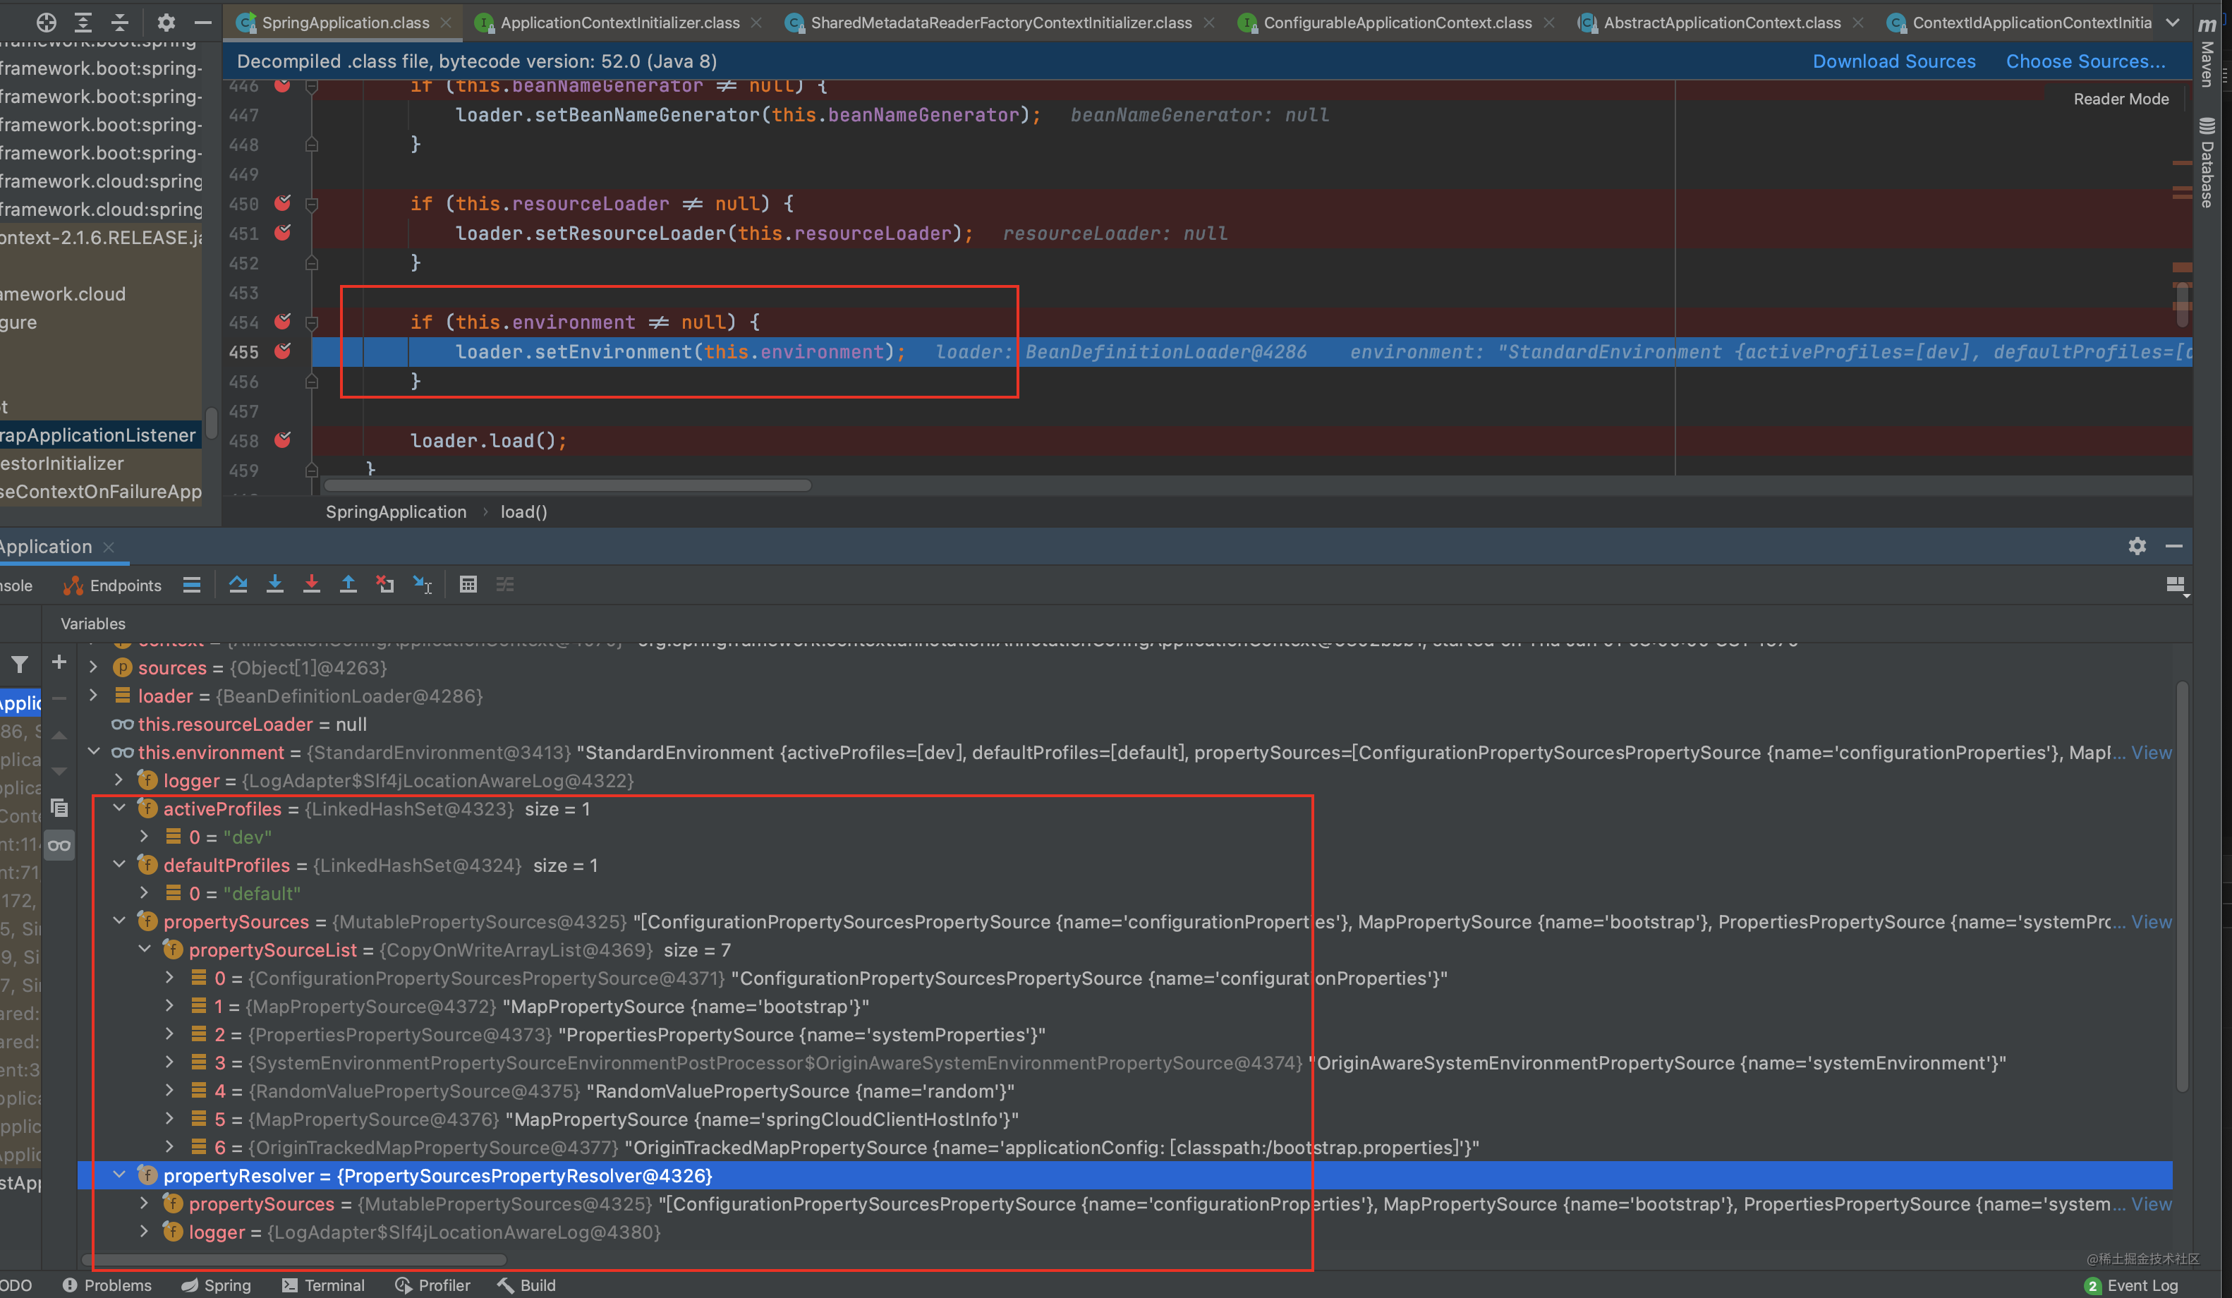Click the copy watches icon in Variables gutter
Image resolution: width=2232 pixels, height=1298 pixels.
tap(59, 808)
